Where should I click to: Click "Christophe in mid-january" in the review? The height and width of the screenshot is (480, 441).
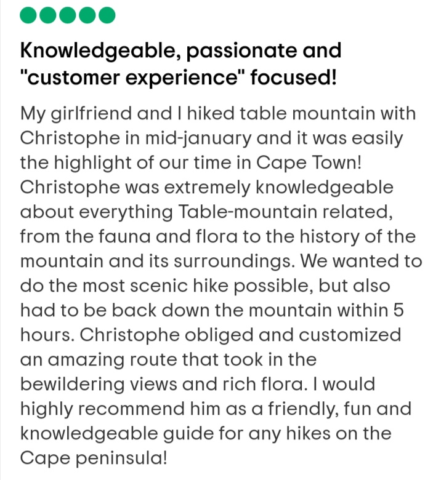(136, 138)
